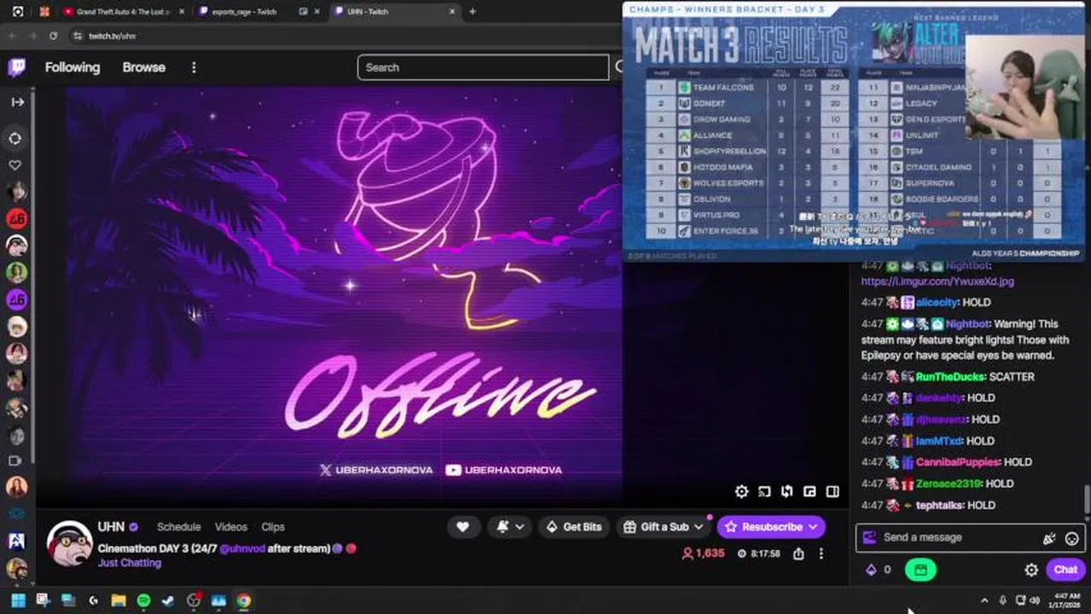Click Get Bits button
This screenshot has width=1091, height=614.
coord(574,527)
